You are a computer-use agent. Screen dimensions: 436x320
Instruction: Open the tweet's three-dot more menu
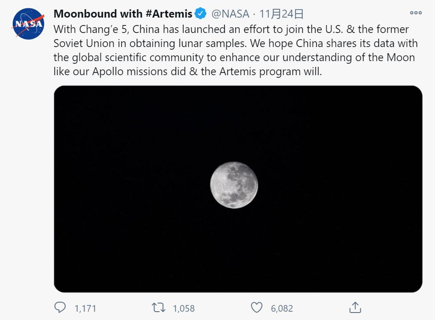(x=415, y=13)
